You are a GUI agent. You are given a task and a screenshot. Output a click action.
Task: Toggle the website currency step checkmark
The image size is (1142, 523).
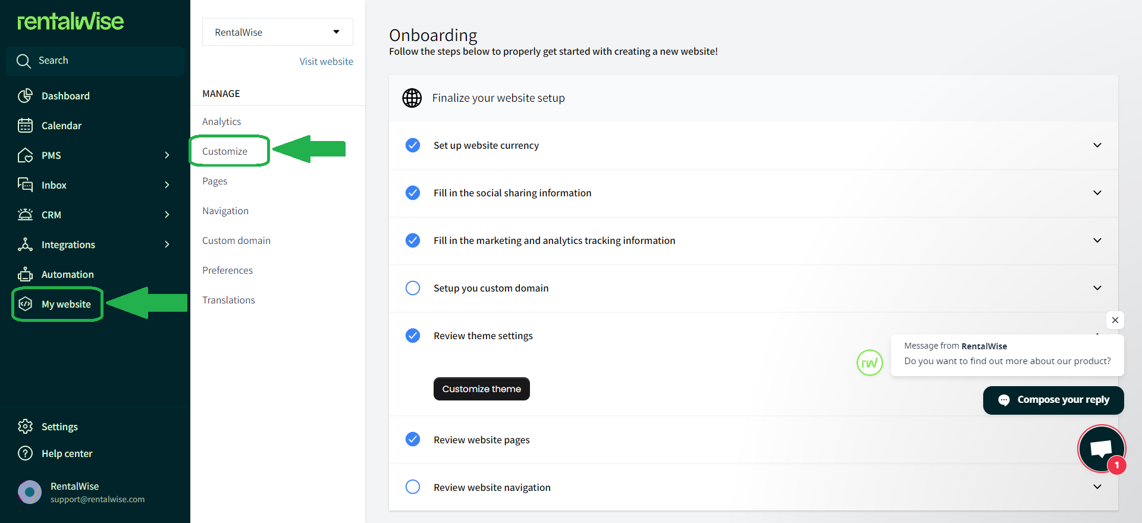click(x=413, y=145)
